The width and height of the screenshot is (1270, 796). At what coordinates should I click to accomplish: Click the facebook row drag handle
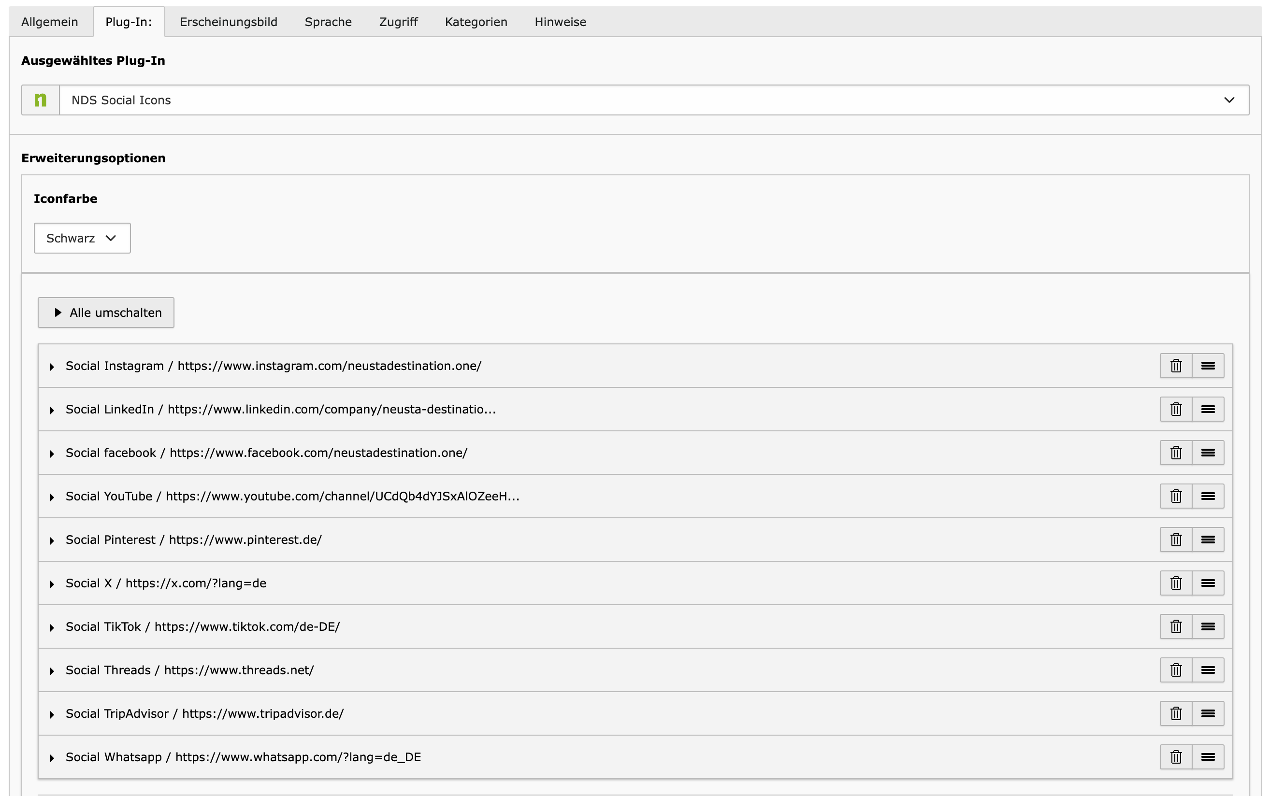(x=1208, y=453)
